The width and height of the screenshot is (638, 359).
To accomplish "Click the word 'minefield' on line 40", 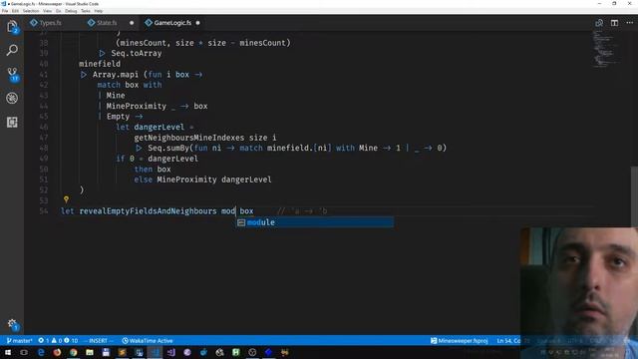I will point(100,64).
